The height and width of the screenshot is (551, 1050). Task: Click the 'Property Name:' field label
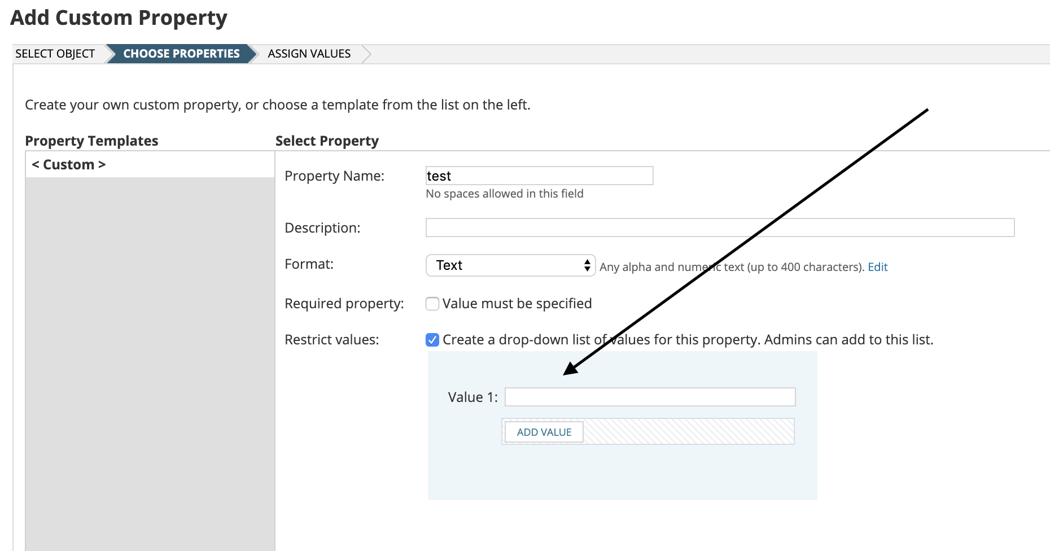point(334,176)
